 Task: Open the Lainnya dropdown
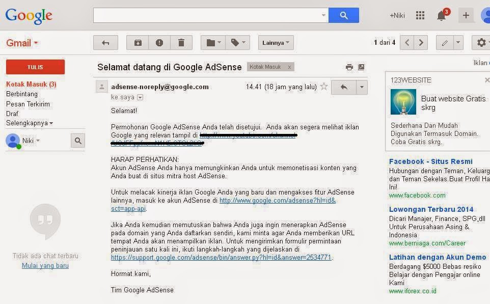tap(276, 43)
